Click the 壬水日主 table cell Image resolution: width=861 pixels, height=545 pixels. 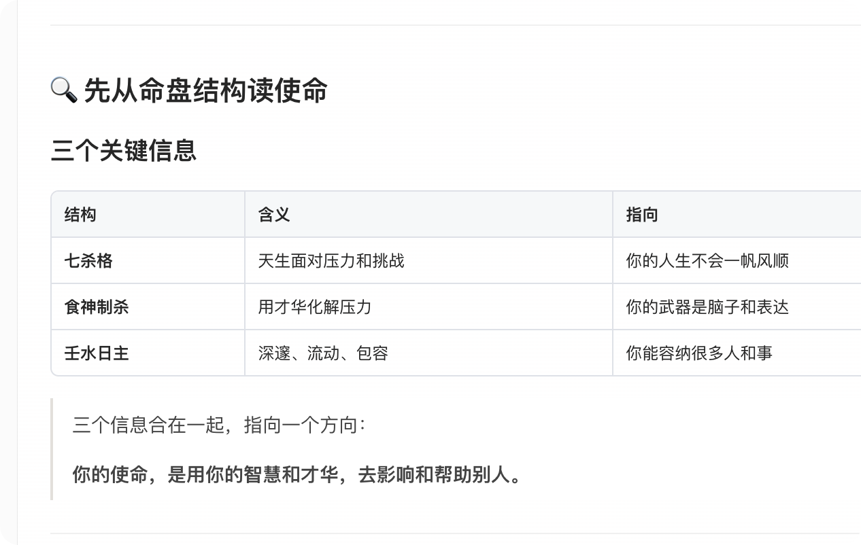click(x=97, y=353)
